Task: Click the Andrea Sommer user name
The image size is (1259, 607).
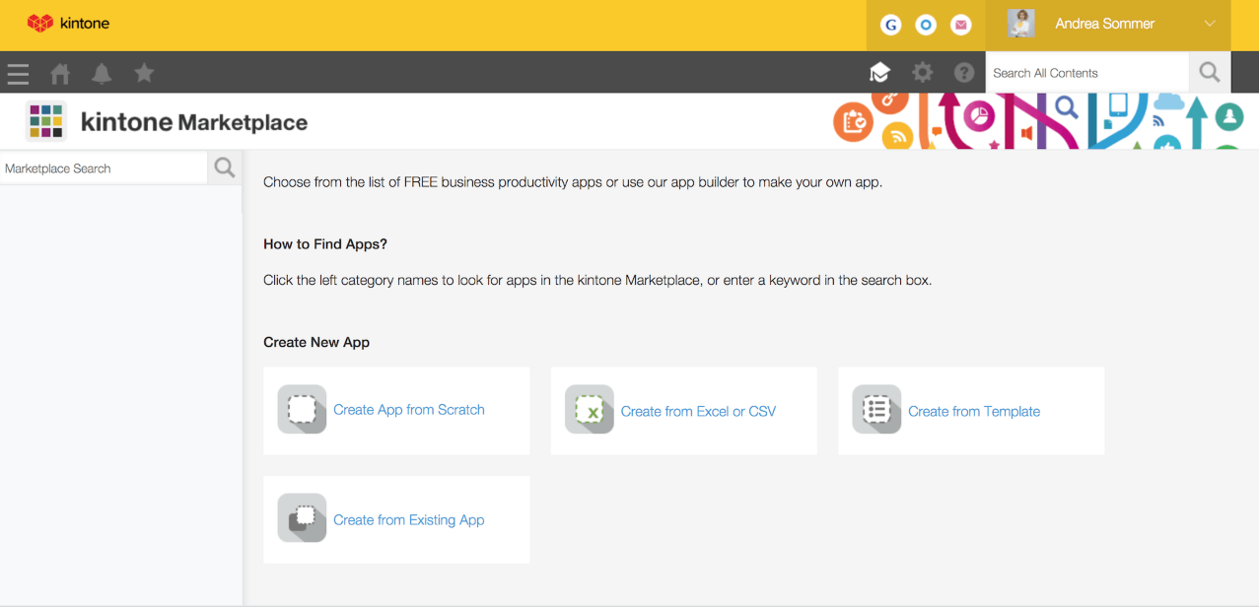Action: click(x=1104, y=24)
